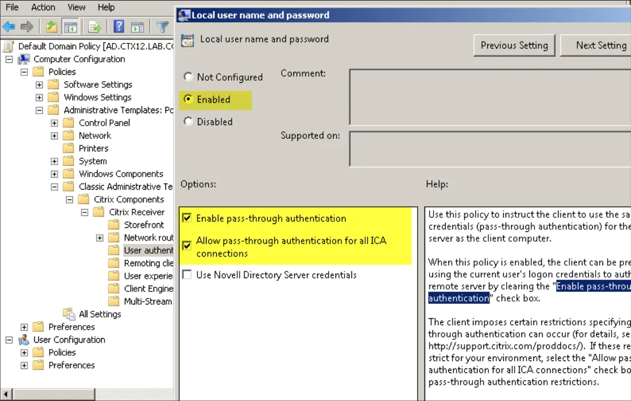This screenshot has width=631, height=401.
Task: Open the View menu
Action: (76, 7)
